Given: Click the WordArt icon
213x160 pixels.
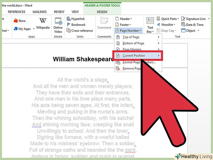Looking at the screenshot, I should point(158,25).
